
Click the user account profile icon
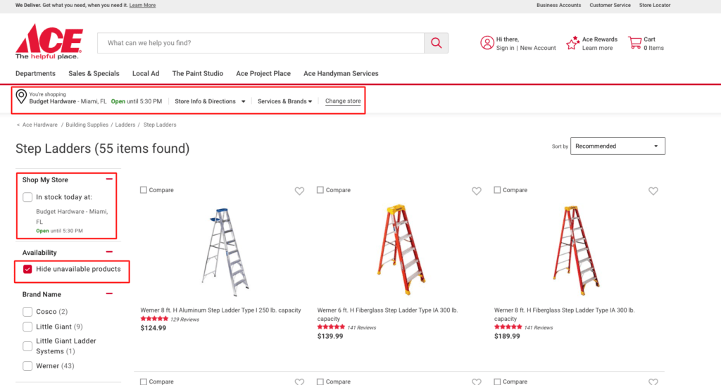(487, 43)
